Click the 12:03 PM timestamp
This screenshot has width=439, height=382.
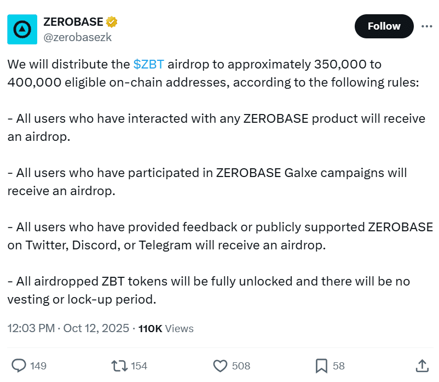[x=31, y=329]
